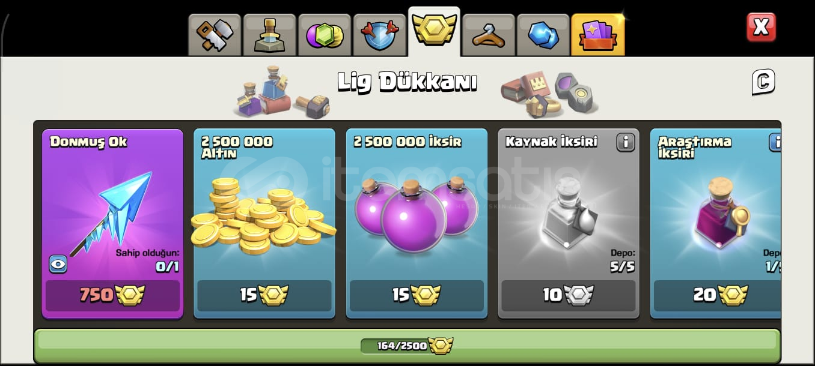
Task: Tap the Kaynak İksiri 10 medal price
Action: 569,295
